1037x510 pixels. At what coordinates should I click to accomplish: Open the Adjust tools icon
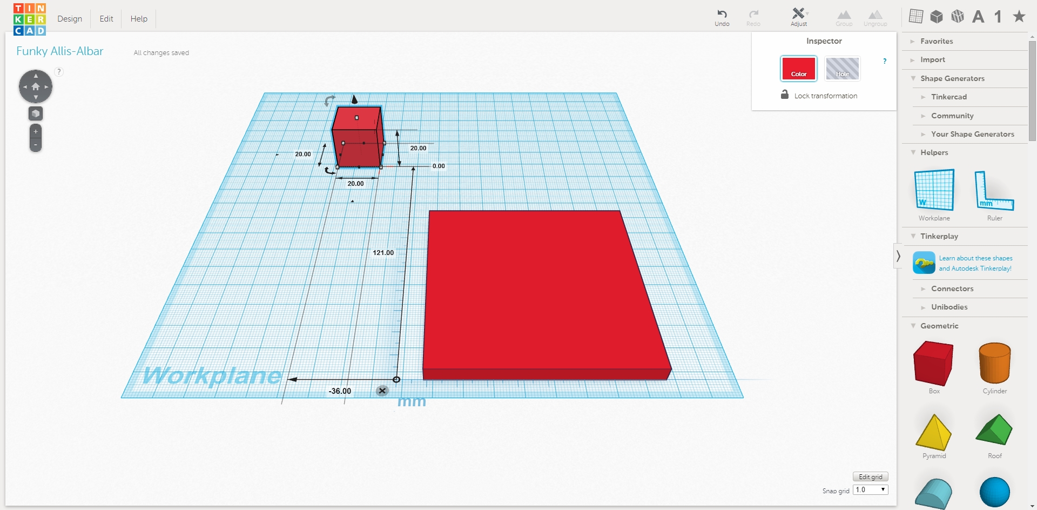[x=799, y=13]
